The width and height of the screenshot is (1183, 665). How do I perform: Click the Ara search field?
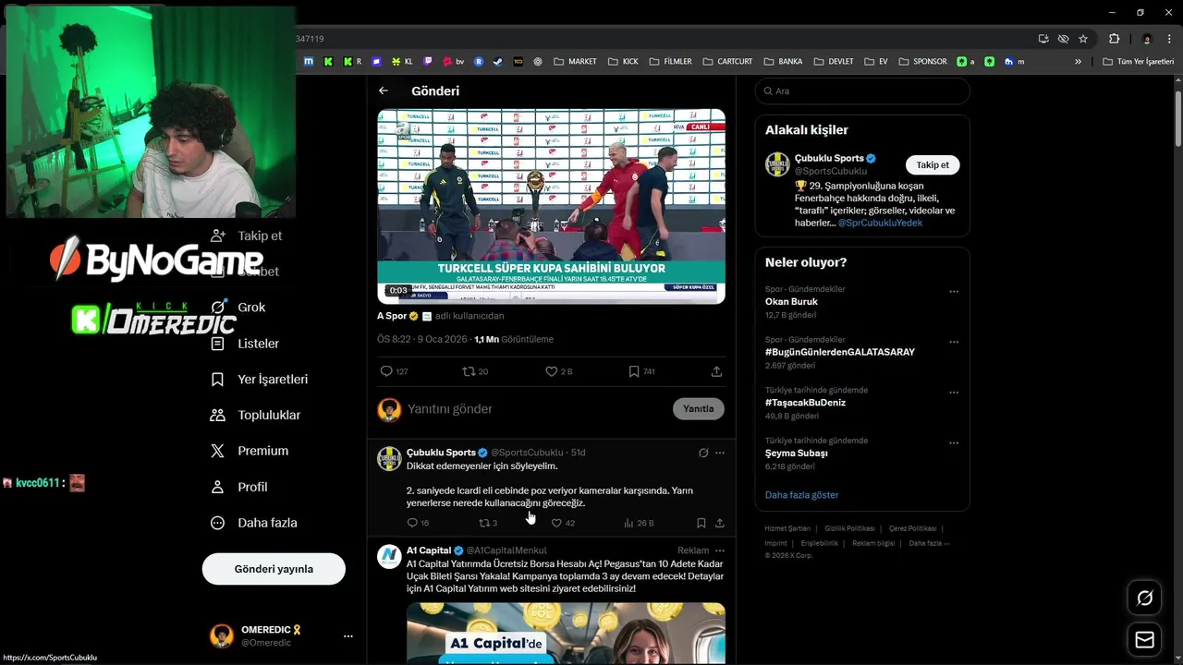click(862, 91)
